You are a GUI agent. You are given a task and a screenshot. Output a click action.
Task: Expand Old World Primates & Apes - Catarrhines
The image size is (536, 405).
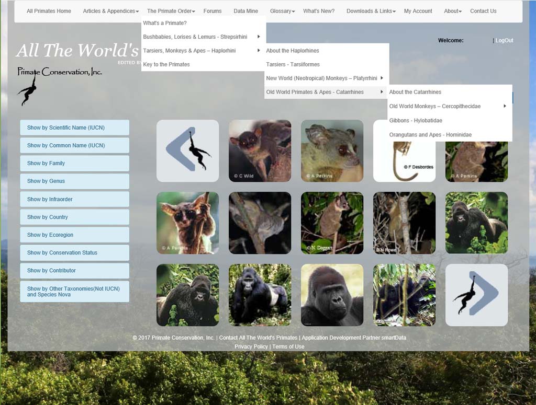pos(326,92)
